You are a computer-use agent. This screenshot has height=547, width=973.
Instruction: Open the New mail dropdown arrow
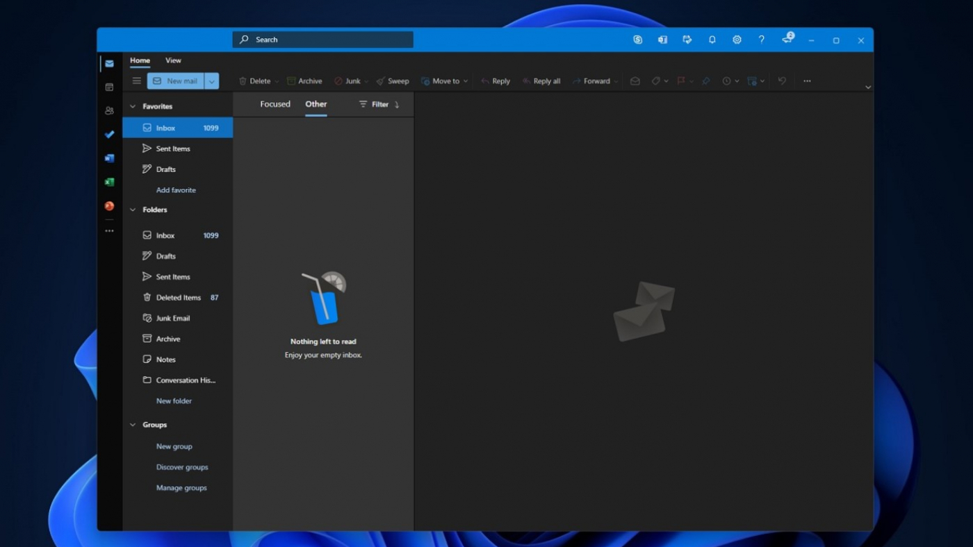click(x=212, y=81)
